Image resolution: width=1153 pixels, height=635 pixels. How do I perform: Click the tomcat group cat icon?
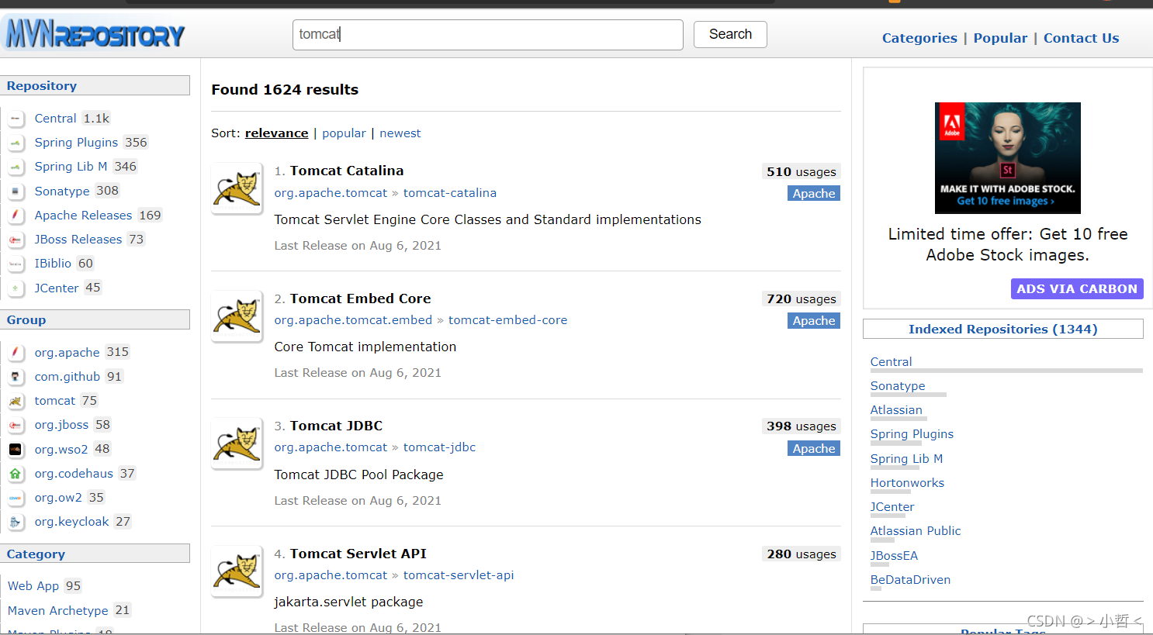pos(16,401)
